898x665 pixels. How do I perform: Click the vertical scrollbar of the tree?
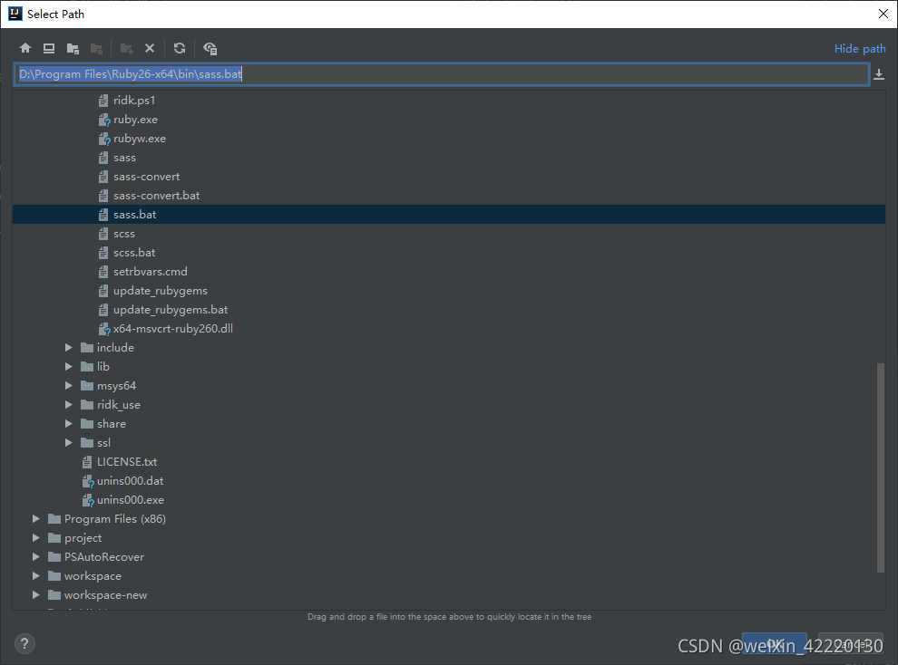coord(881,467)
